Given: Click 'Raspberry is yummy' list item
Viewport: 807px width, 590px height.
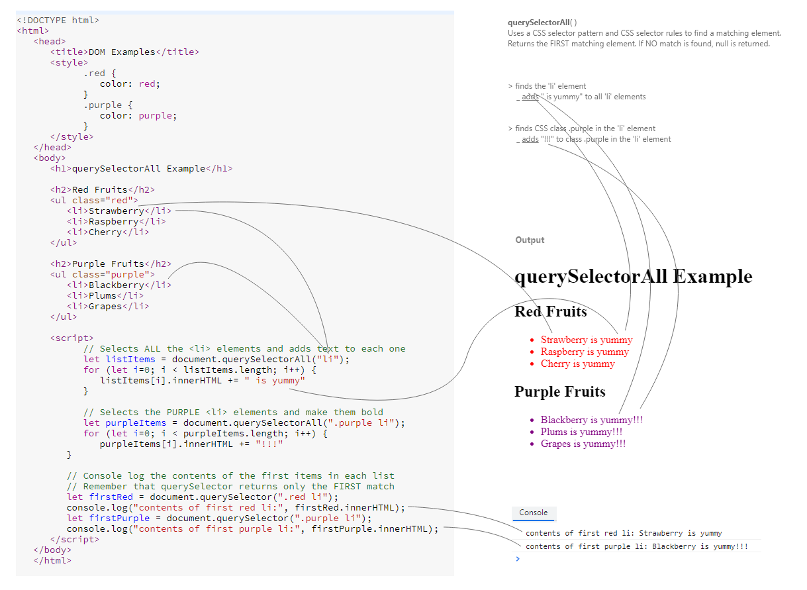Looking at the screenshot, I should pos(585,352).
